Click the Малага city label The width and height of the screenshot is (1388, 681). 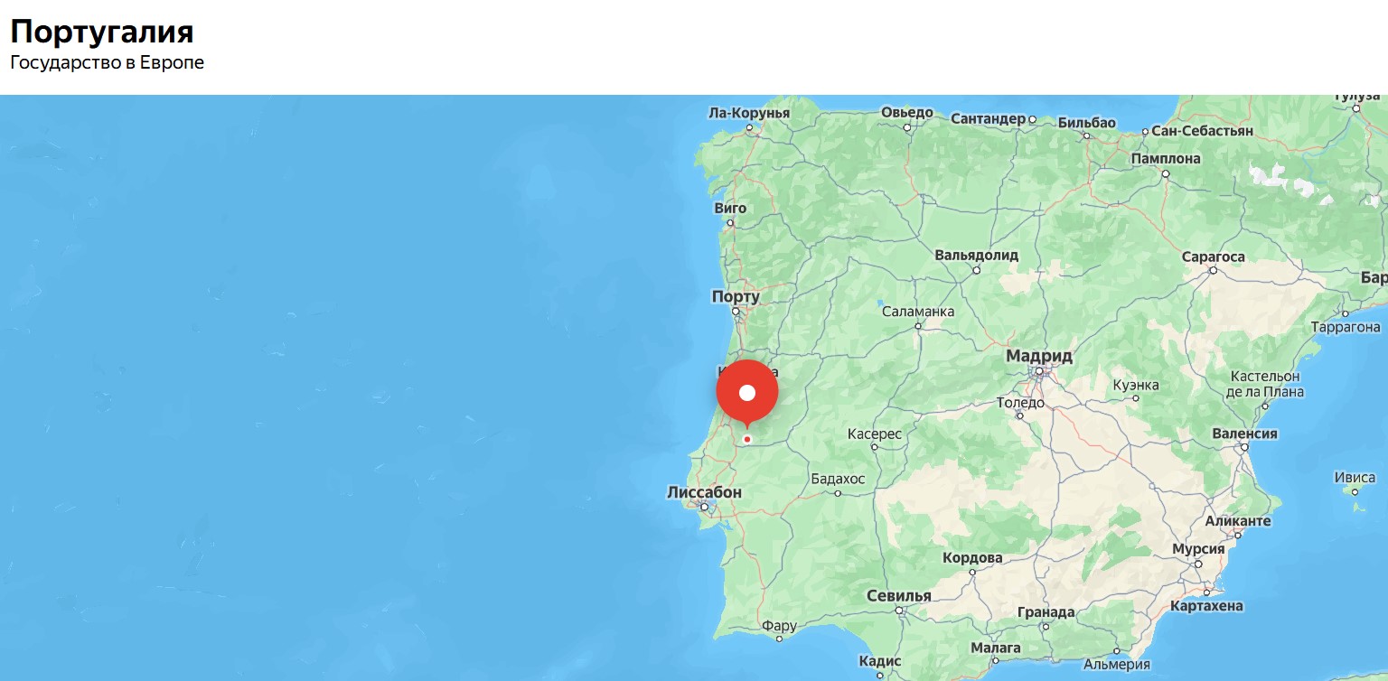(x=995, y=648)
